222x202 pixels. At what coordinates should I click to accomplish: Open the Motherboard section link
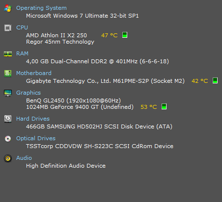(x=34, y=73)
